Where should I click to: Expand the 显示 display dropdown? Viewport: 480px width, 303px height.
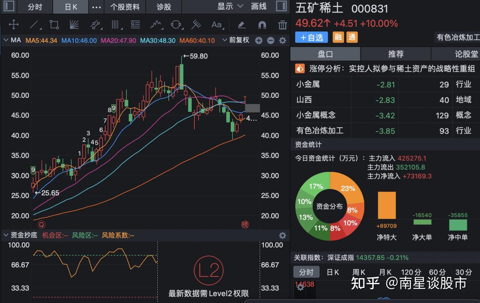pos(230,6)
